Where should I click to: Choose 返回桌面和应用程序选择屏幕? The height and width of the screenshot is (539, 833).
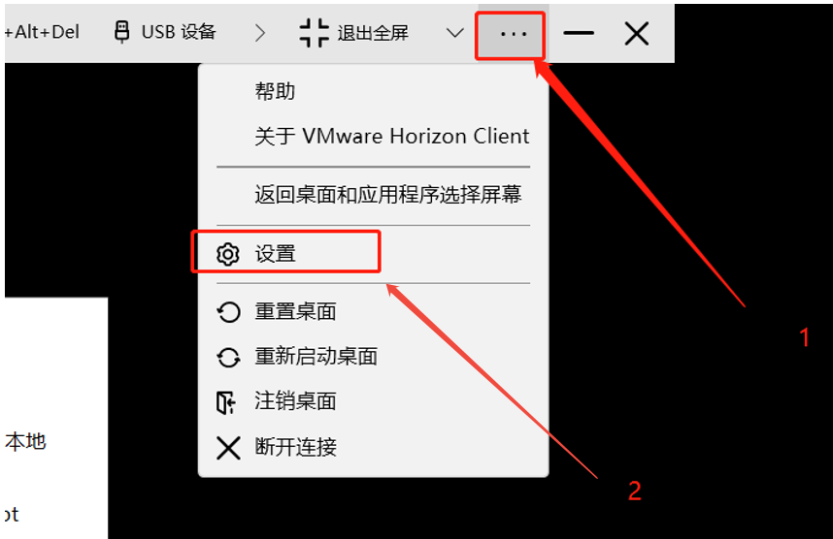pyautogui.click(x=387, y=195)
